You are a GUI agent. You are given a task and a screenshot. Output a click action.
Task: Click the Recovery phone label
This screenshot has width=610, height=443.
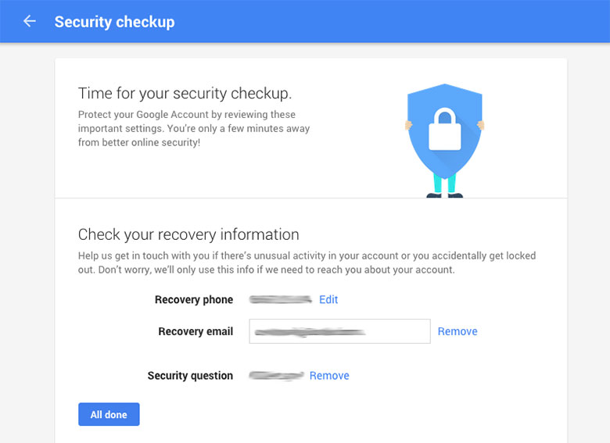[194, 299]
